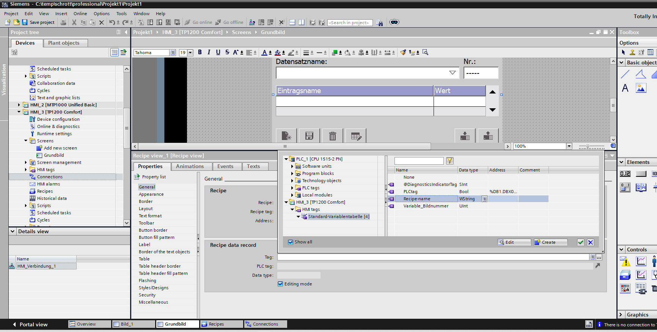The height and width of the screenshot is (332, 657).
Task: Select the Text field tool in Toolbox
Action: coord(625,88)
